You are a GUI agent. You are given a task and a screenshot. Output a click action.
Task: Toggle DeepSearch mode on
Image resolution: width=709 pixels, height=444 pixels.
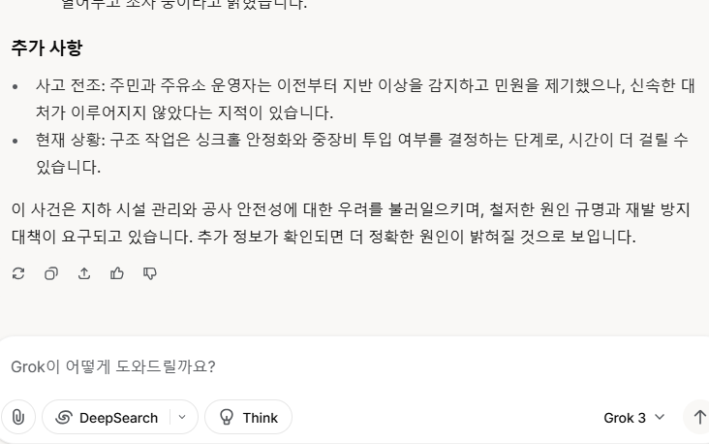pos(107,417)
